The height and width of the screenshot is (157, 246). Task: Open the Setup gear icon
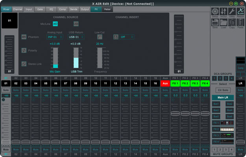tap(215, 11)
